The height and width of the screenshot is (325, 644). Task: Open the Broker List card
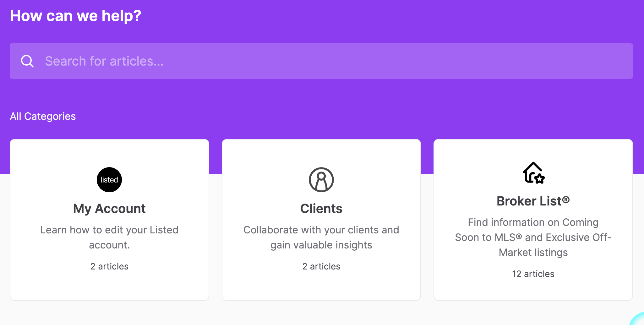pos(533,220)
